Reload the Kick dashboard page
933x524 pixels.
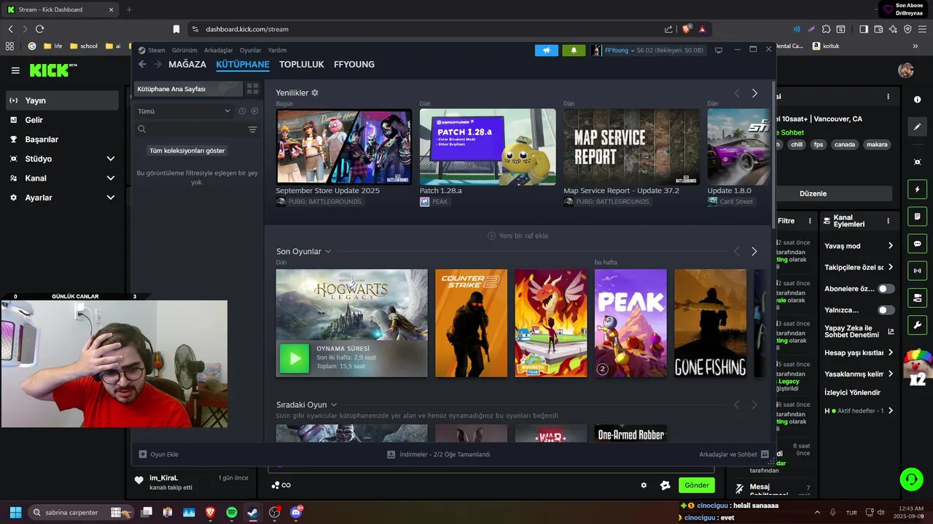point(39,29)
